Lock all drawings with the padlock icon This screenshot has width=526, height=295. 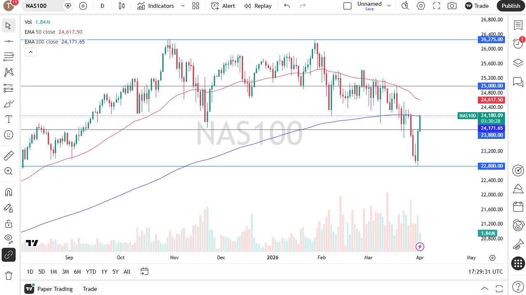pos(9,224)
